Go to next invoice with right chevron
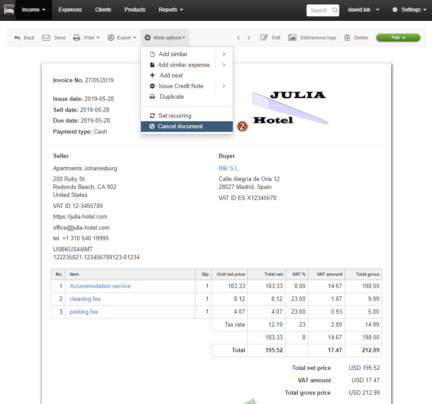This screenshot has height=404, width=432. [x=249, y=38]
